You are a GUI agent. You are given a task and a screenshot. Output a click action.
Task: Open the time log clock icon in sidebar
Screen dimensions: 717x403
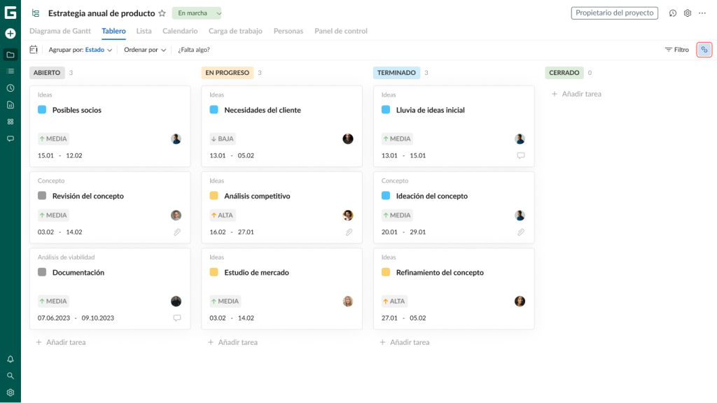[10, 88]
